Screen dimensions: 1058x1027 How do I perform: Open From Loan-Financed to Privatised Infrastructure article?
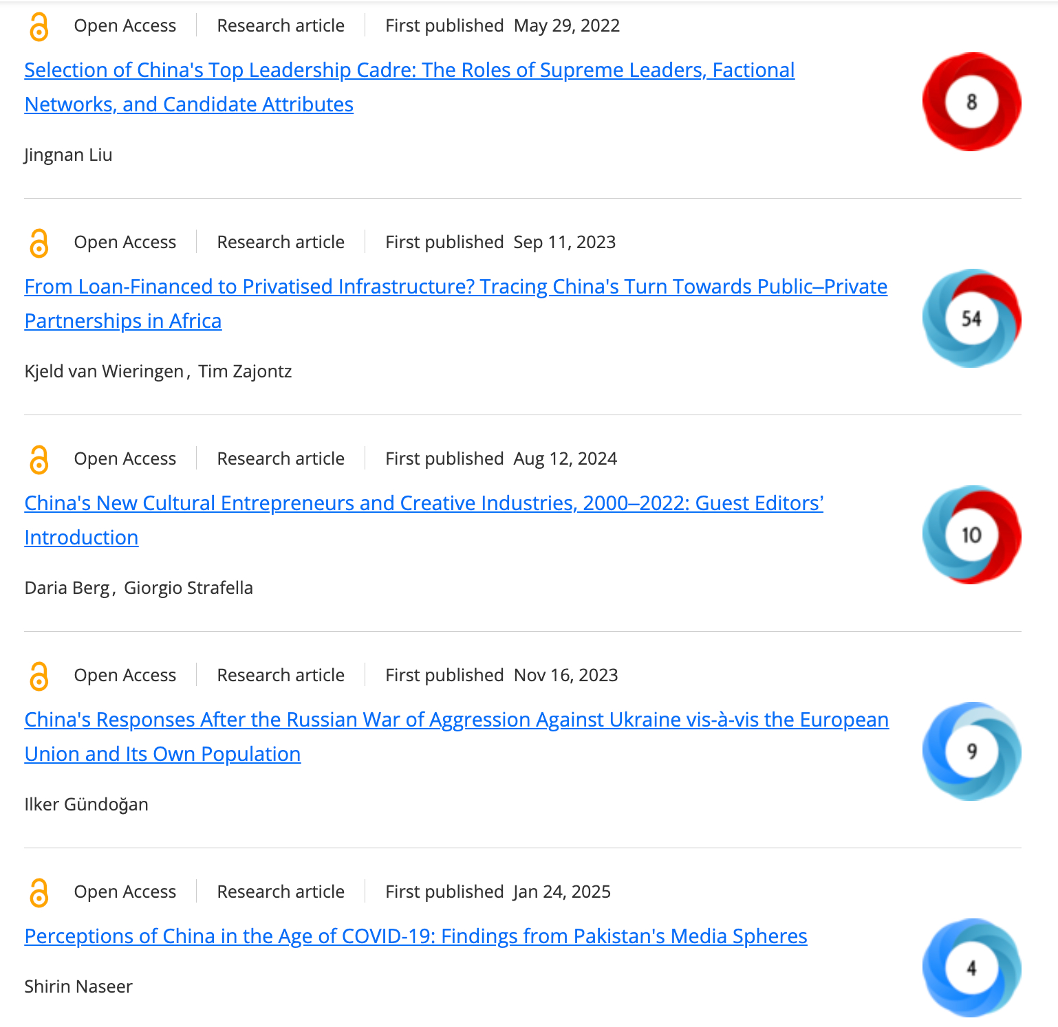pyautogui.click(x=455, y=287)
